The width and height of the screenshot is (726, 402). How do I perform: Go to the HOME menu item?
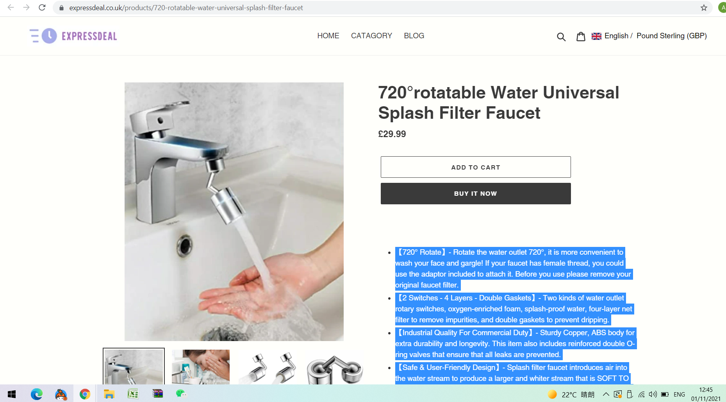point(328,36)
